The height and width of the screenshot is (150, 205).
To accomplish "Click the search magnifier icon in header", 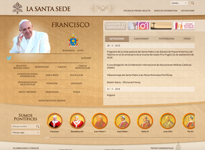I will pos(192,3).
